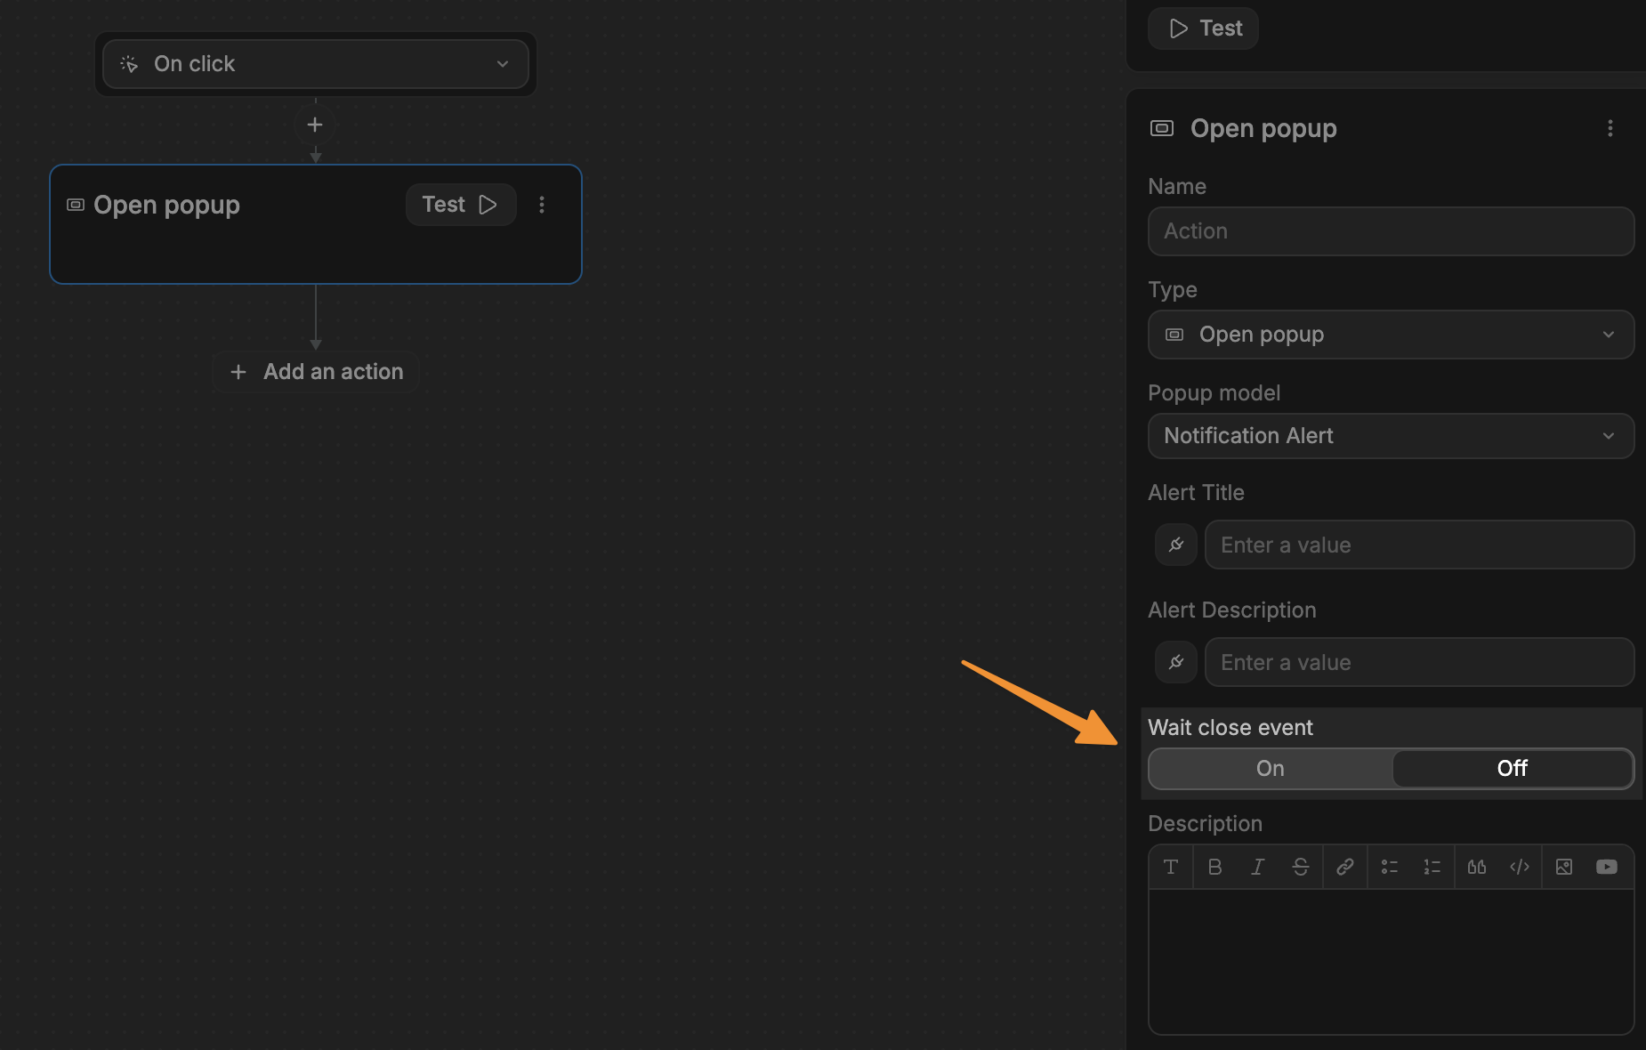Set Wait close event to Off
Image resolution: width=1646 pixels, height=1050 pixels.
(x=1512, y=769)
